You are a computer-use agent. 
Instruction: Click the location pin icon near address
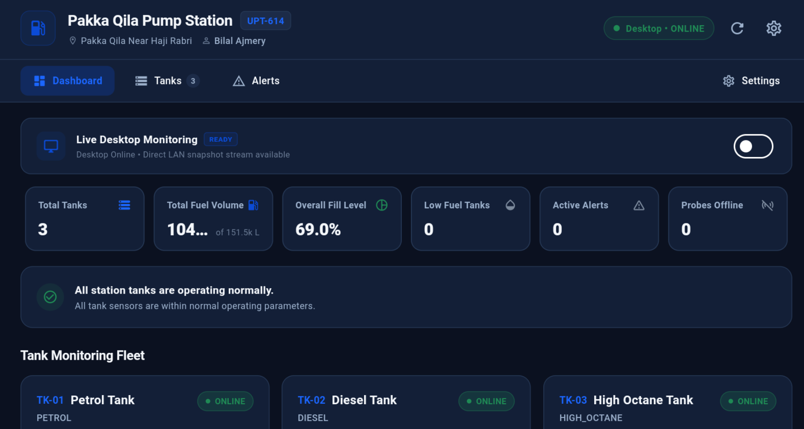tap(73, 41)
